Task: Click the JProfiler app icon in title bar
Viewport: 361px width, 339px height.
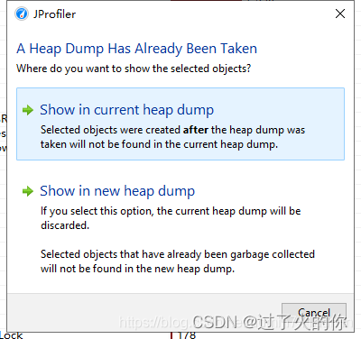Action: (22, 14)
